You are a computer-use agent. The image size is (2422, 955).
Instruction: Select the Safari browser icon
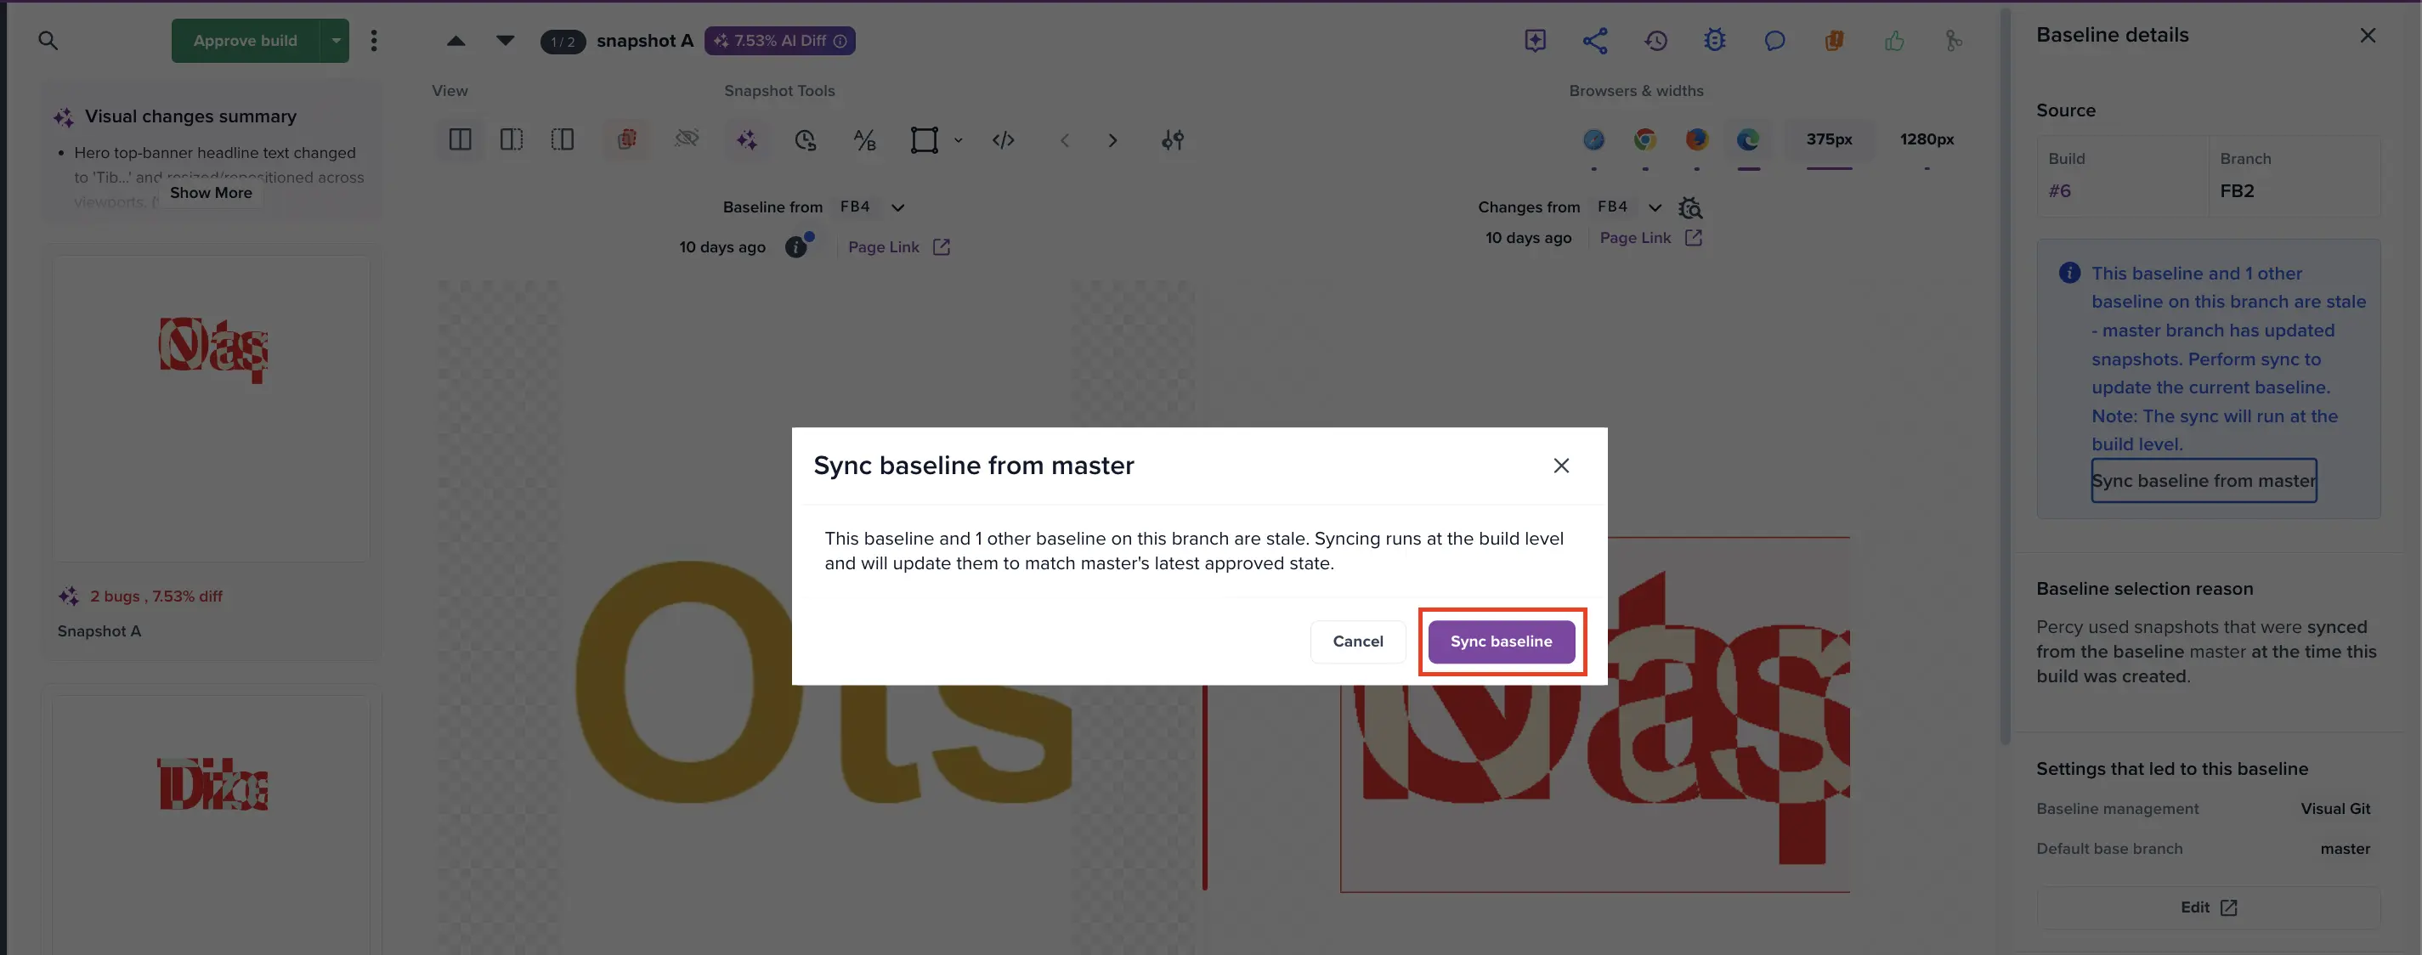(1593, 139)
